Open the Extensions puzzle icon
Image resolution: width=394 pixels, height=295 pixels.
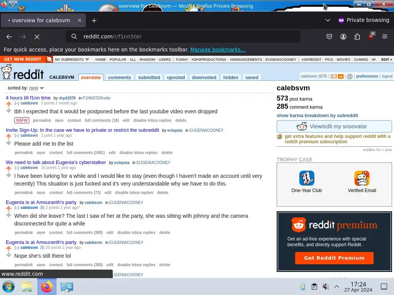(x=357, y=36)
